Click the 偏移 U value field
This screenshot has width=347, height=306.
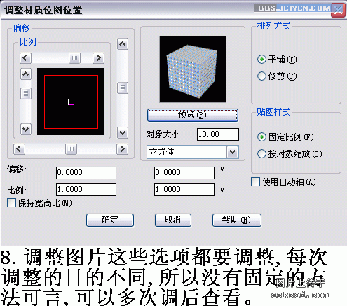tap(86, 173)
